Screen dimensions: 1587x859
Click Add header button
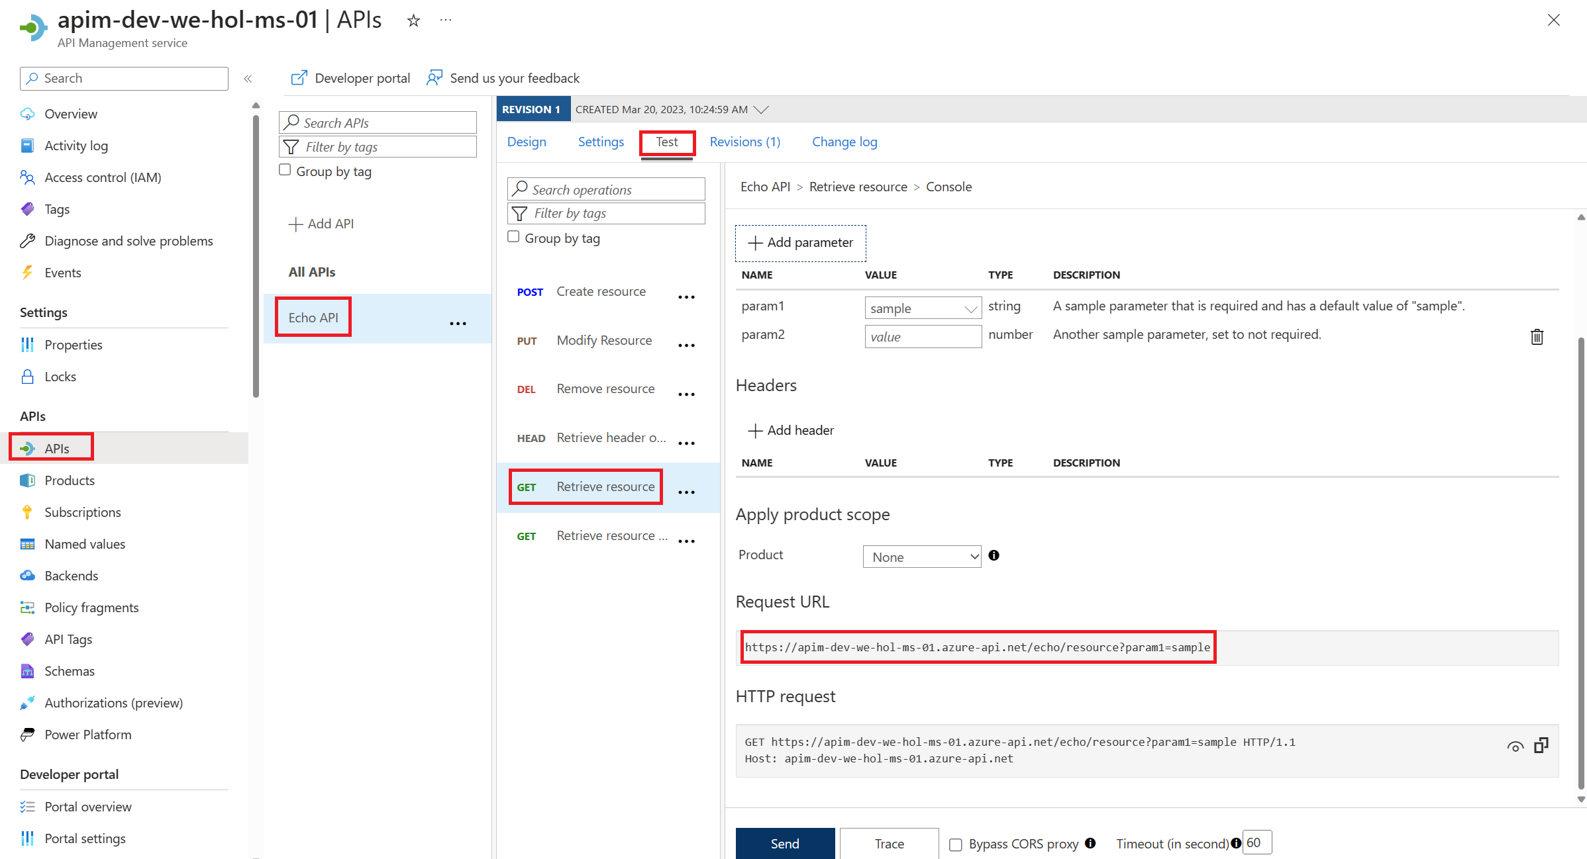[x=790, y=430]
